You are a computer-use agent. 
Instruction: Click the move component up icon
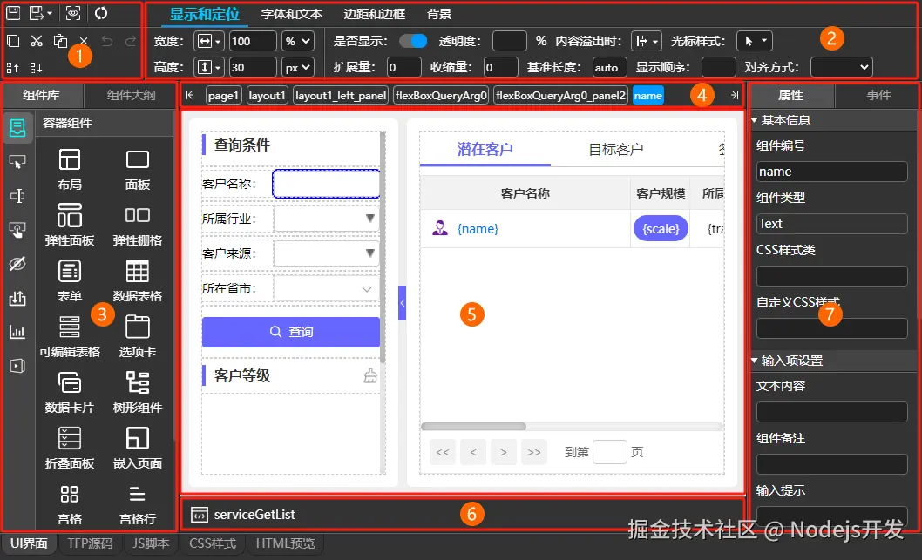12,68
